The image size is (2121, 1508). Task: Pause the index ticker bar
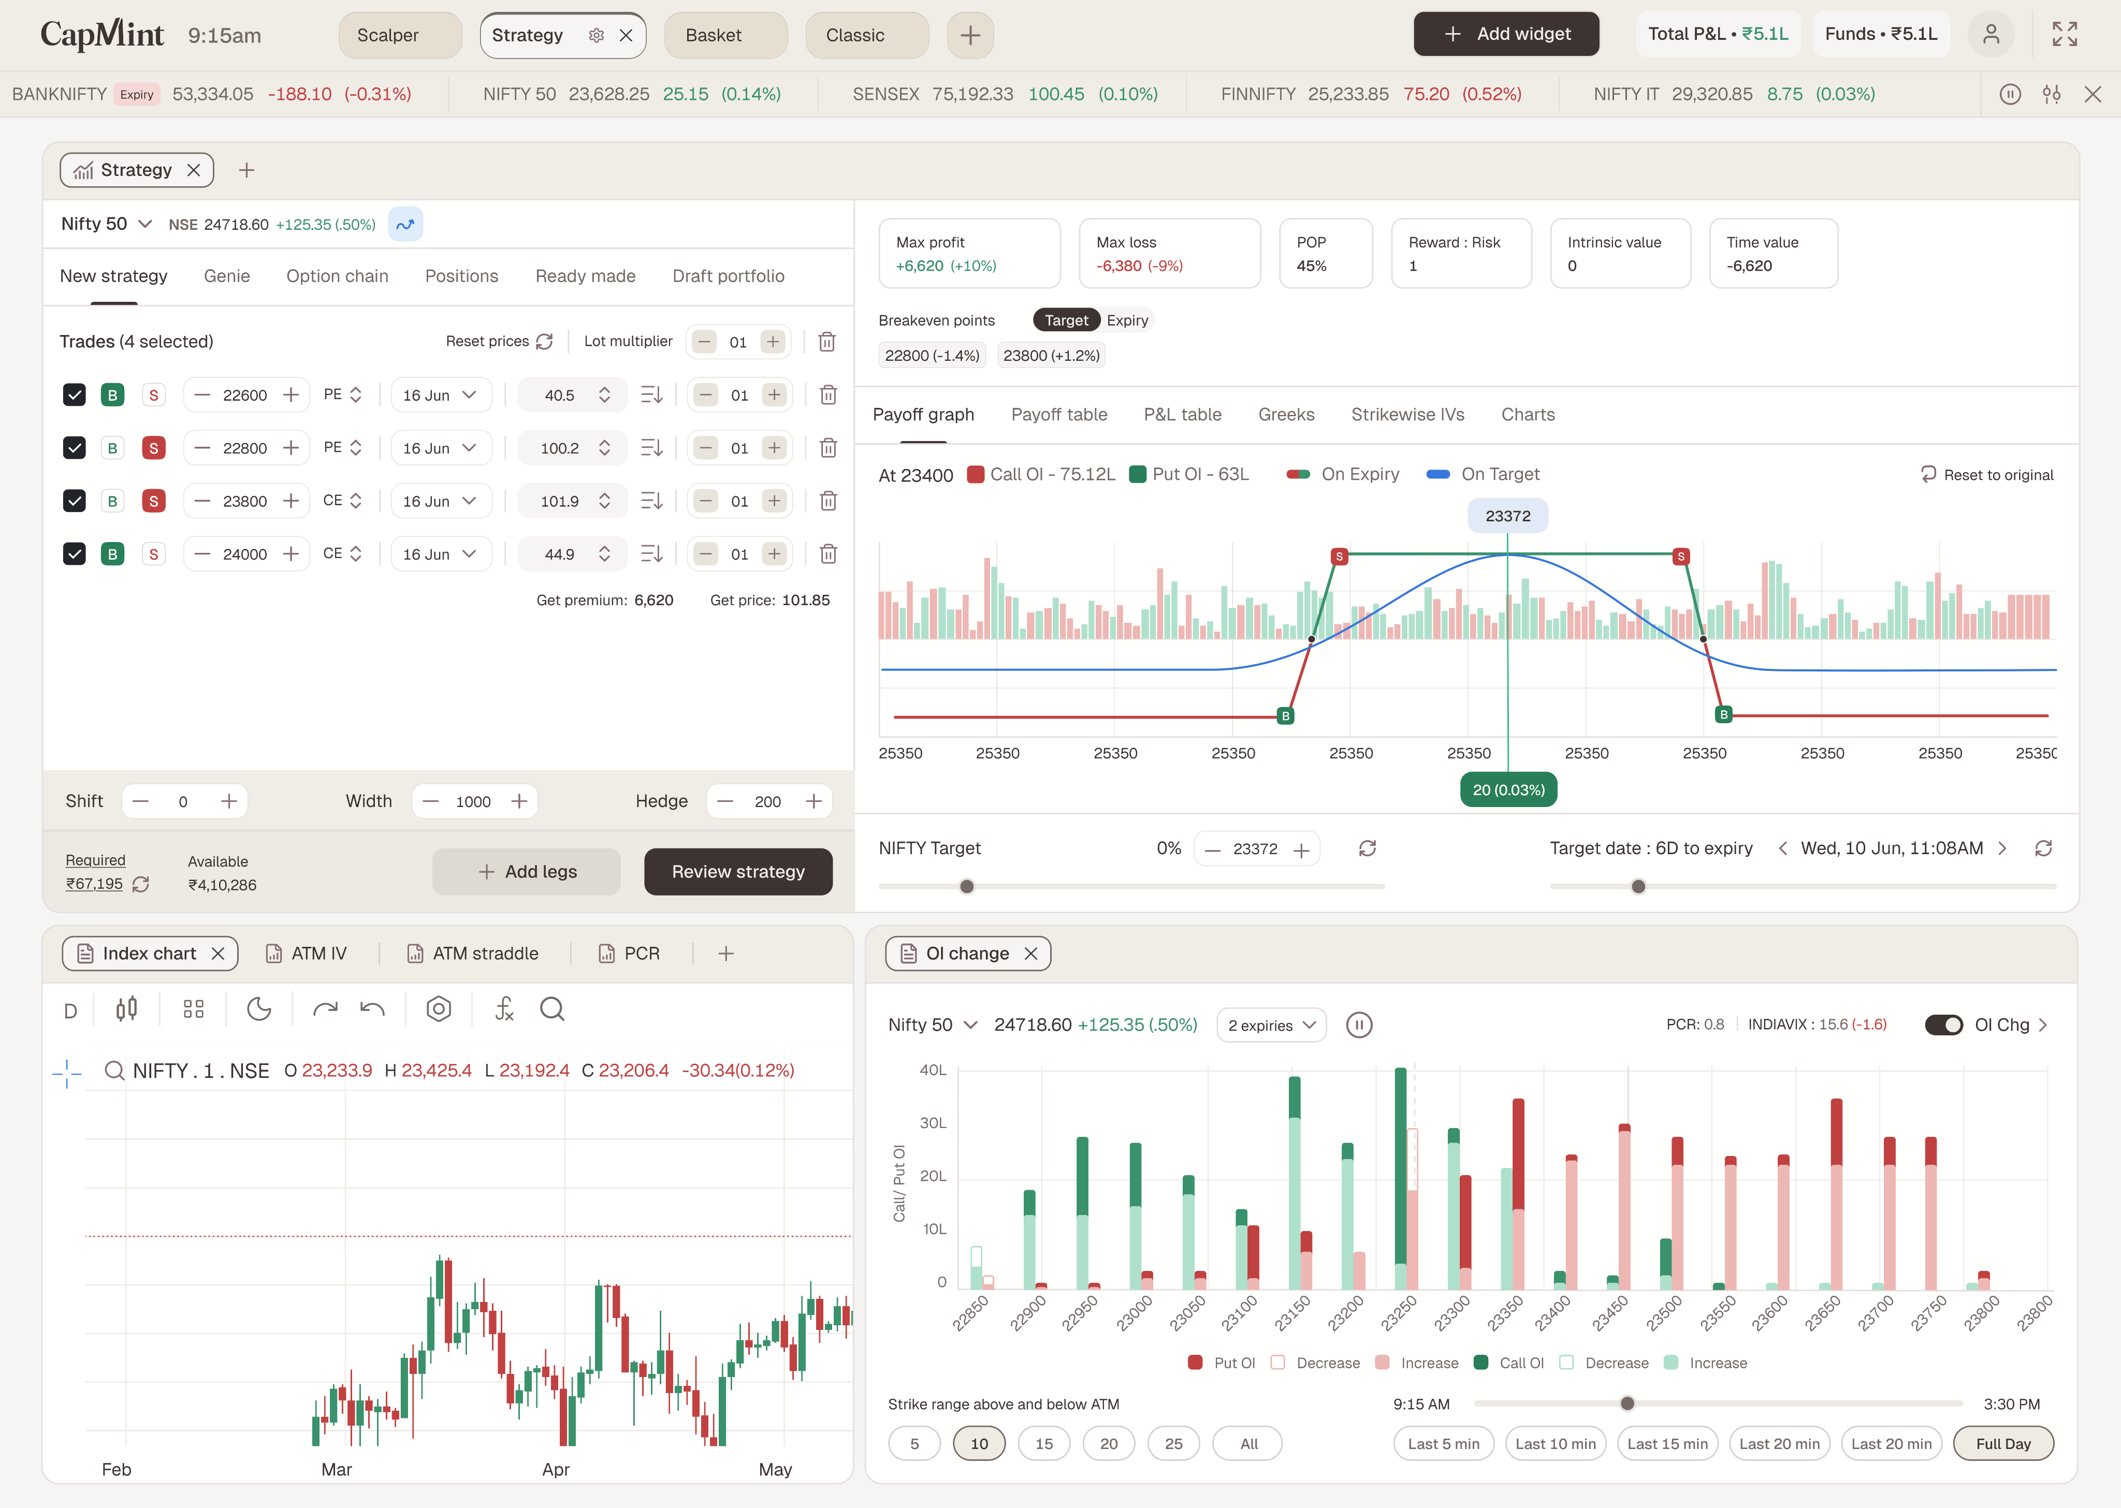tap(2011, 94)
